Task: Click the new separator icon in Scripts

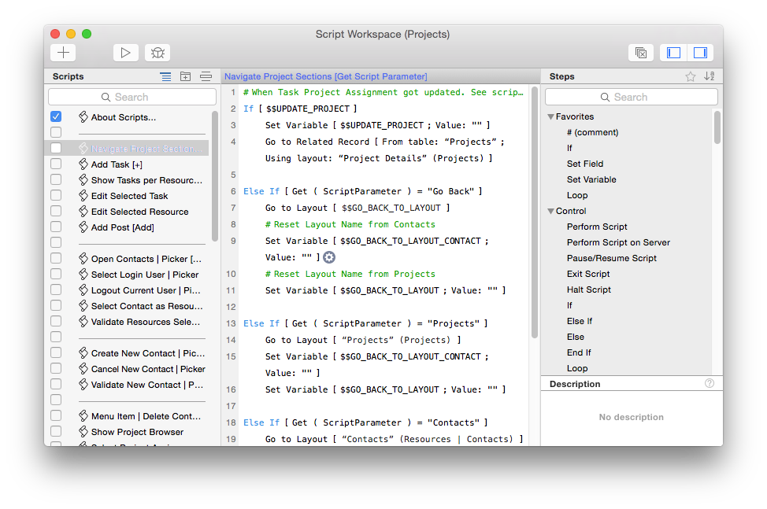Action: coord(206,76)
